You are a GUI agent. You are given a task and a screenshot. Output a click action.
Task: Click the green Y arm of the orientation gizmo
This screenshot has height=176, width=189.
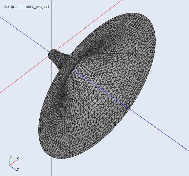[x=9, y=162]
